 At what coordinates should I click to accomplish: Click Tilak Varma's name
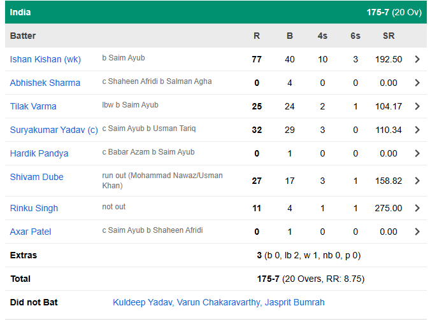(x=33, y=106)
